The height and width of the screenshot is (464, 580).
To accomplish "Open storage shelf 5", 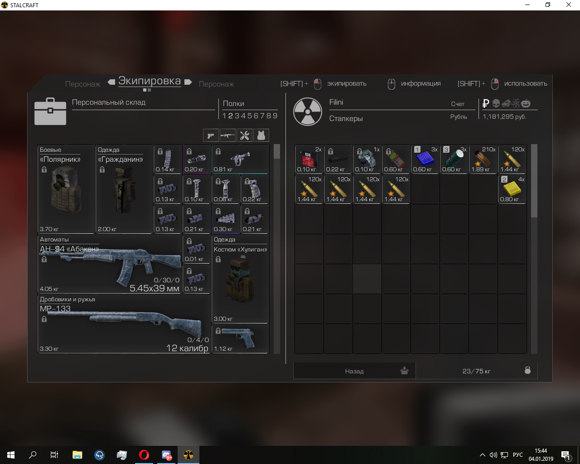I will pyautogui.click(x=250, y=116).
